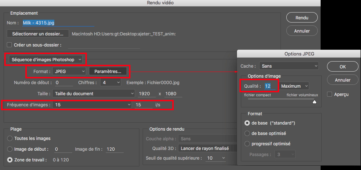Open the Cache dropdown set to Sans
The width and height of the screenshot is (361, 170).
[x=289, y=66]
